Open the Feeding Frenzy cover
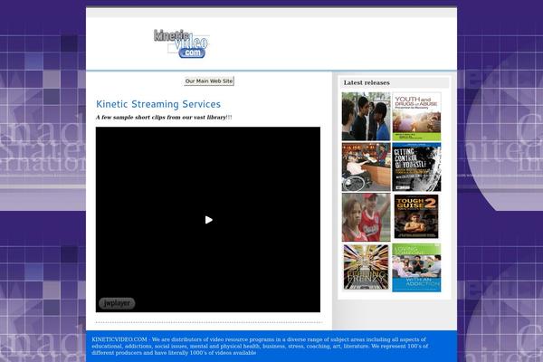Screen dimensions: 543x362 [366, 267]
